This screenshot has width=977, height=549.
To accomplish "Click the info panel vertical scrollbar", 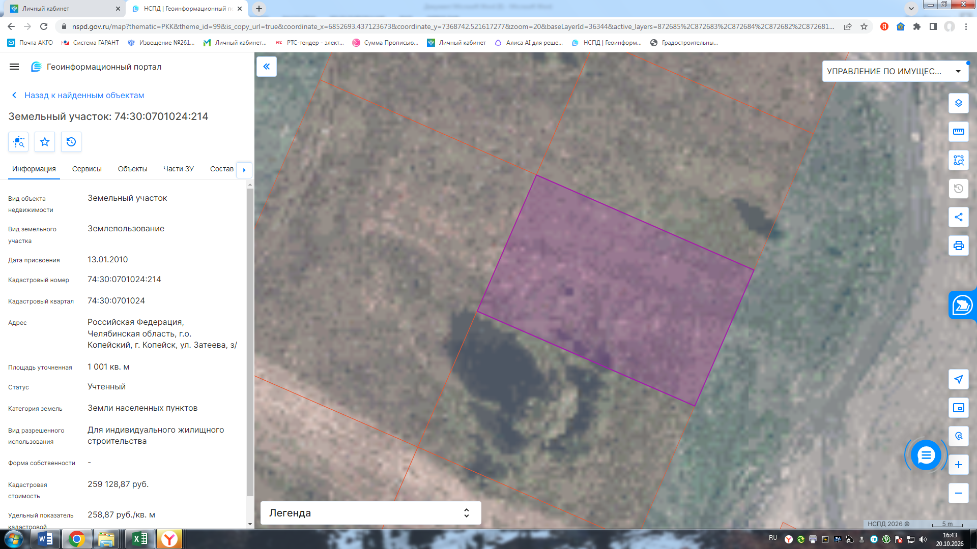I will pyautogui.click(x=250, y=343).
